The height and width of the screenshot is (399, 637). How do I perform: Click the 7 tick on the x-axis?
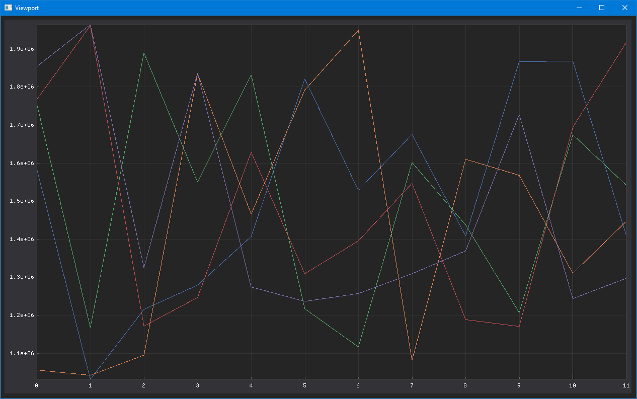(x=411, y=385)
